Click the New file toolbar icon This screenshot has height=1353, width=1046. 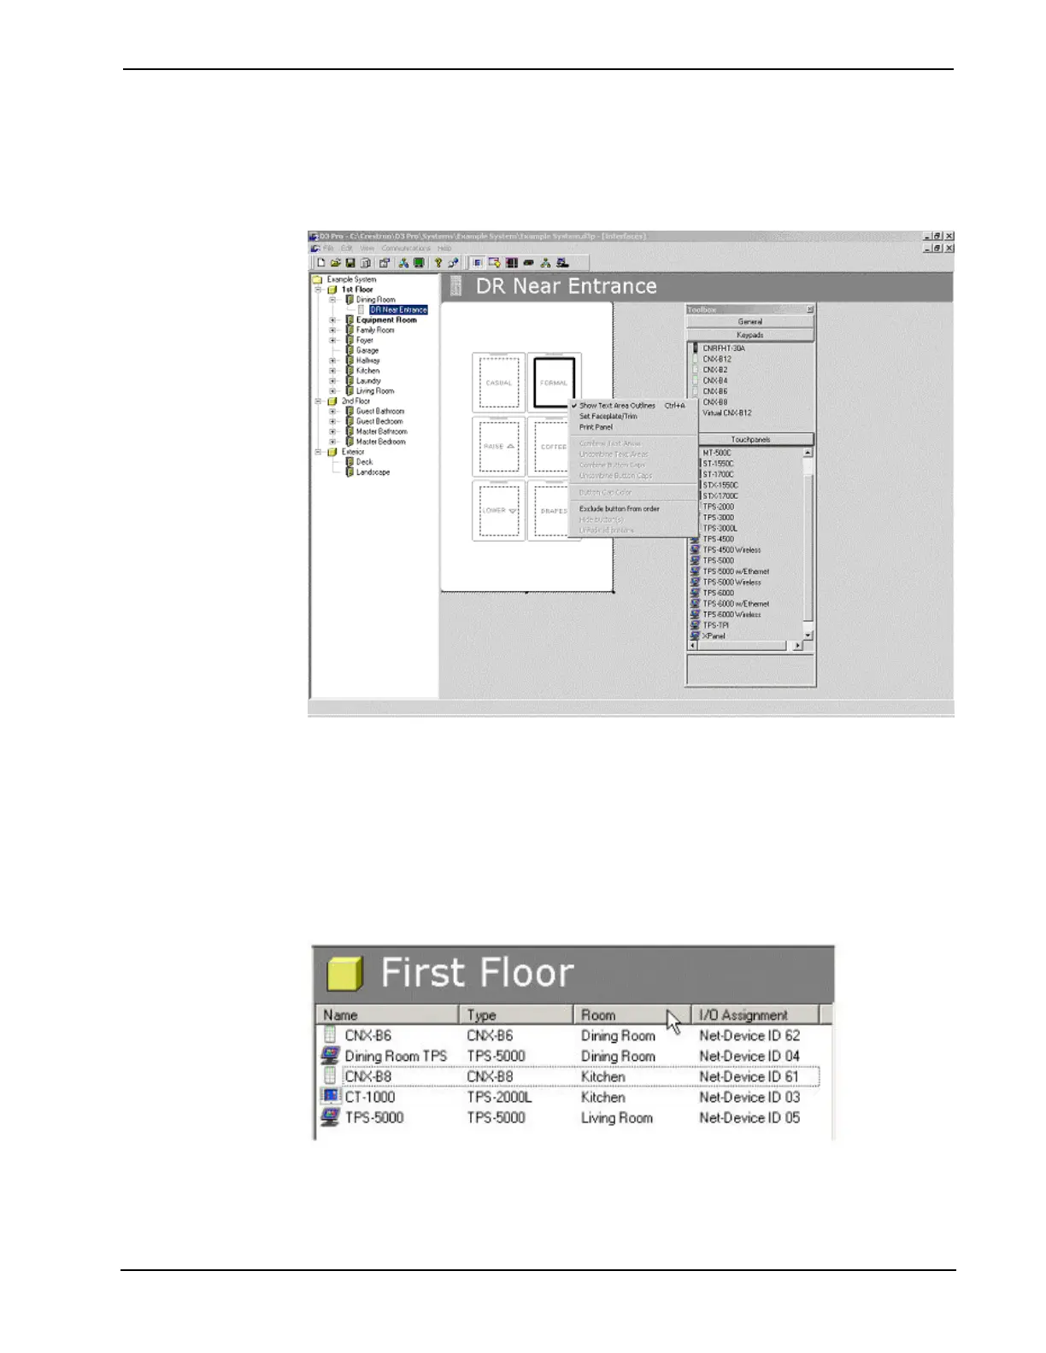(x=321, y=263)
